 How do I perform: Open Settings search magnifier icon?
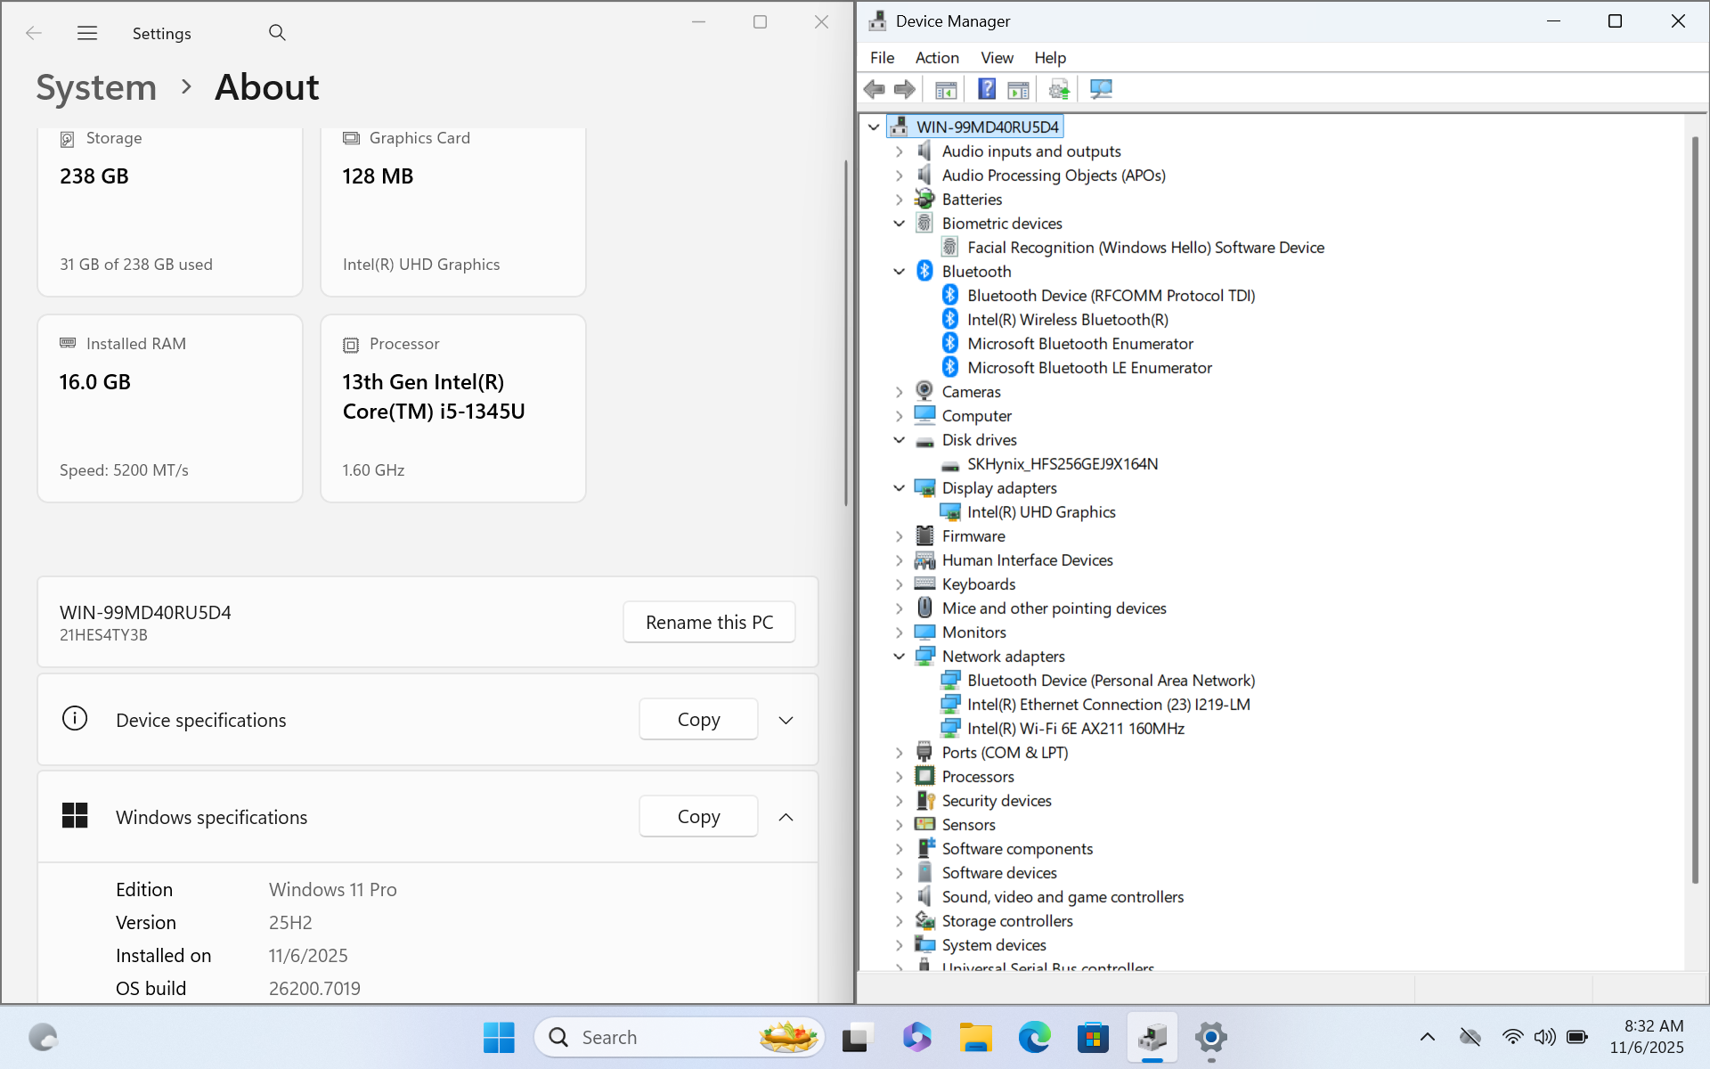tap(277, 33)
